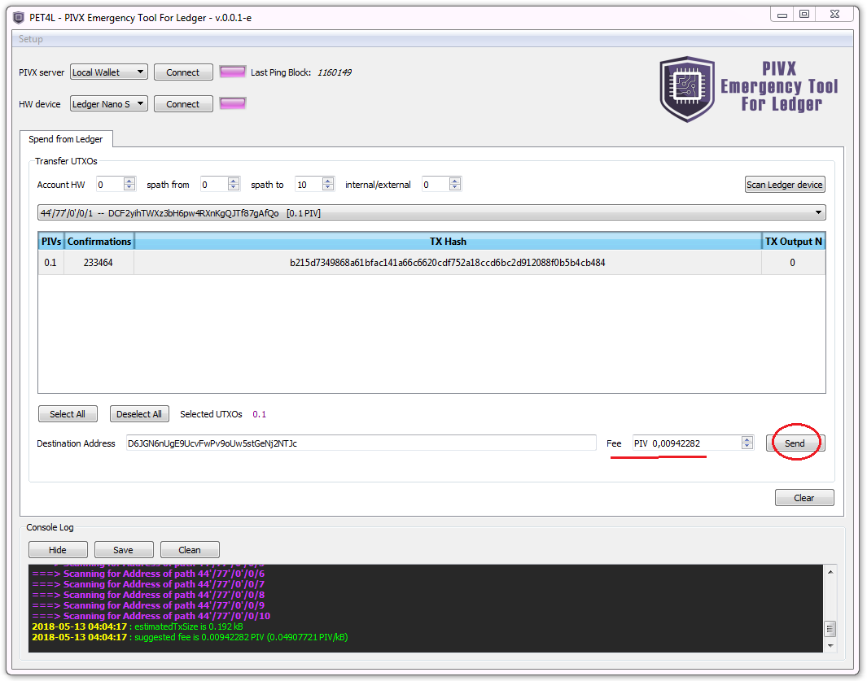Decrease the internal/external value
The width and height of the screenshot is (867, 681).
click(x=455, y=188)
